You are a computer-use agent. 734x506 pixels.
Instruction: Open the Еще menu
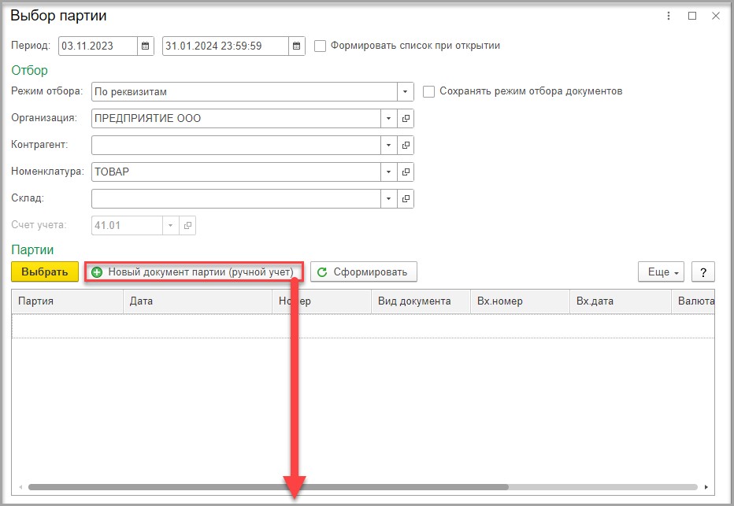click(661, 272)
